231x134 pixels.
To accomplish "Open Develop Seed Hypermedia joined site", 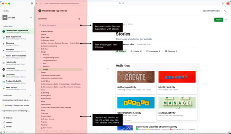I will coord(18,31).
